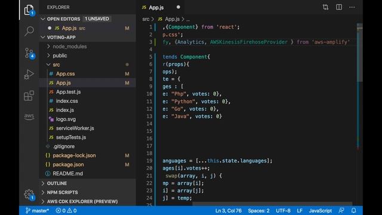382x215 pixels.
Task: Change language mode JavaScript
Action: 321,211
